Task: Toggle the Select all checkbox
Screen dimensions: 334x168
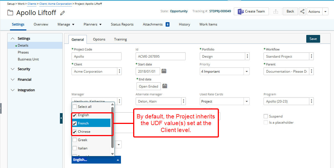Action: 75,106
